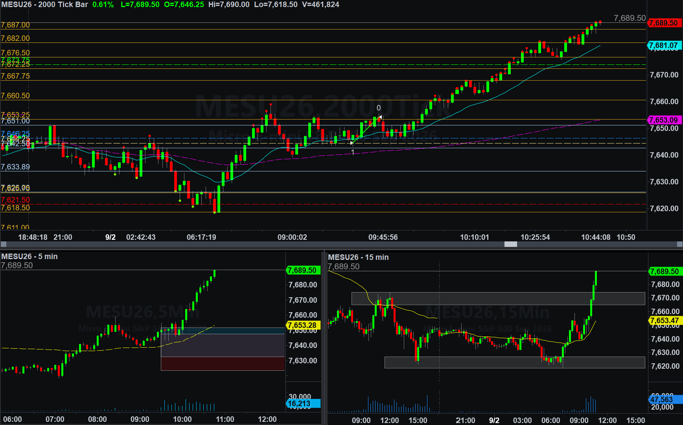Grab the tick chart horizontal scrollbar thumb
Image resolution: width=683 pixels, height=425 pixels.
511,245
